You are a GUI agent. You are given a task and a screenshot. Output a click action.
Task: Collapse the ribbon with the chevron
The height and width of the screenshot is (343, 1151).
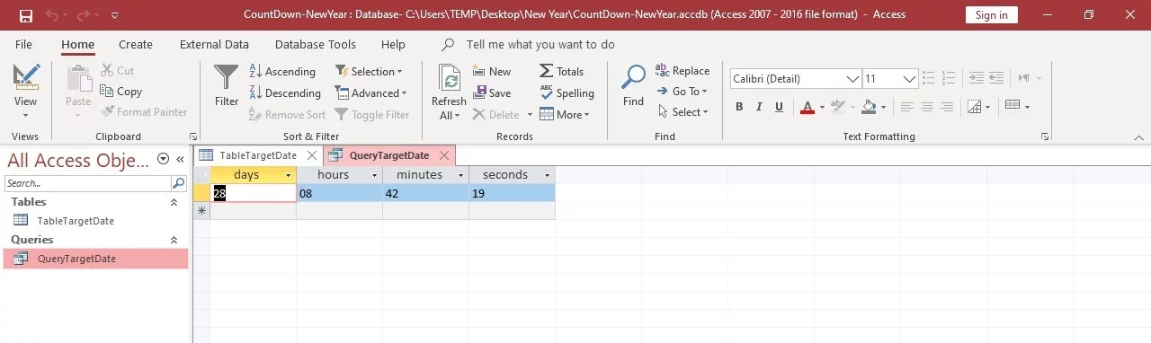pos(1138,137)
